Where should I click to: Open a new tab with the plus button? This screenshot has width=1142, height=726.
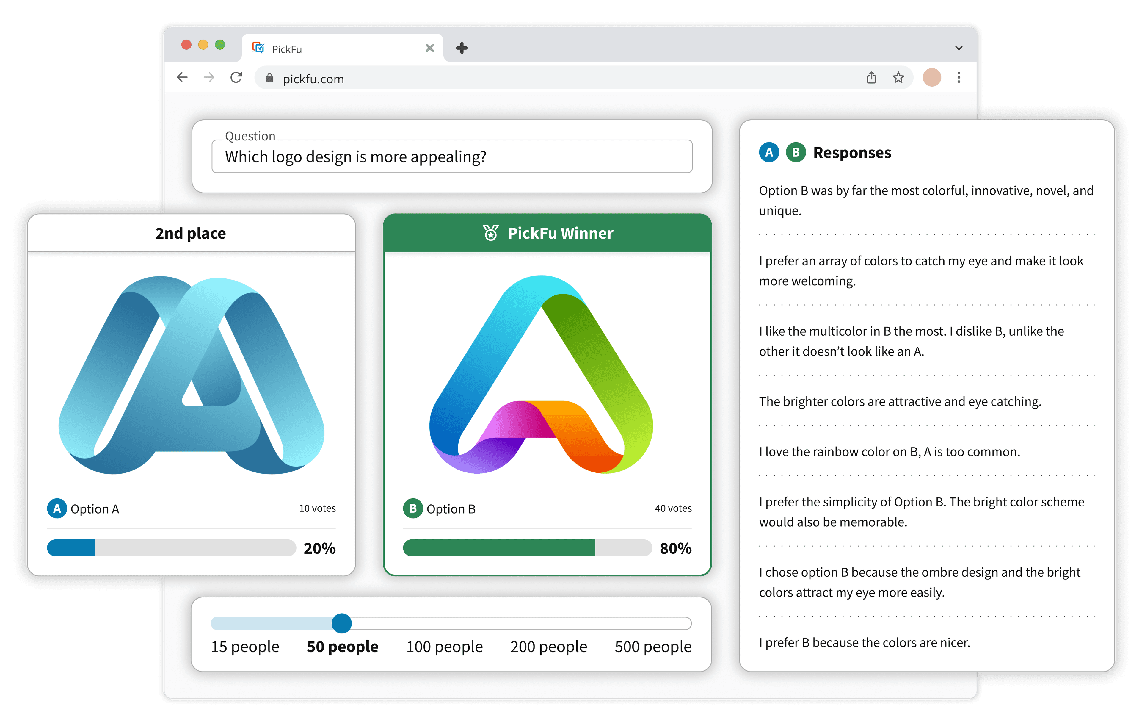point(462,48)
